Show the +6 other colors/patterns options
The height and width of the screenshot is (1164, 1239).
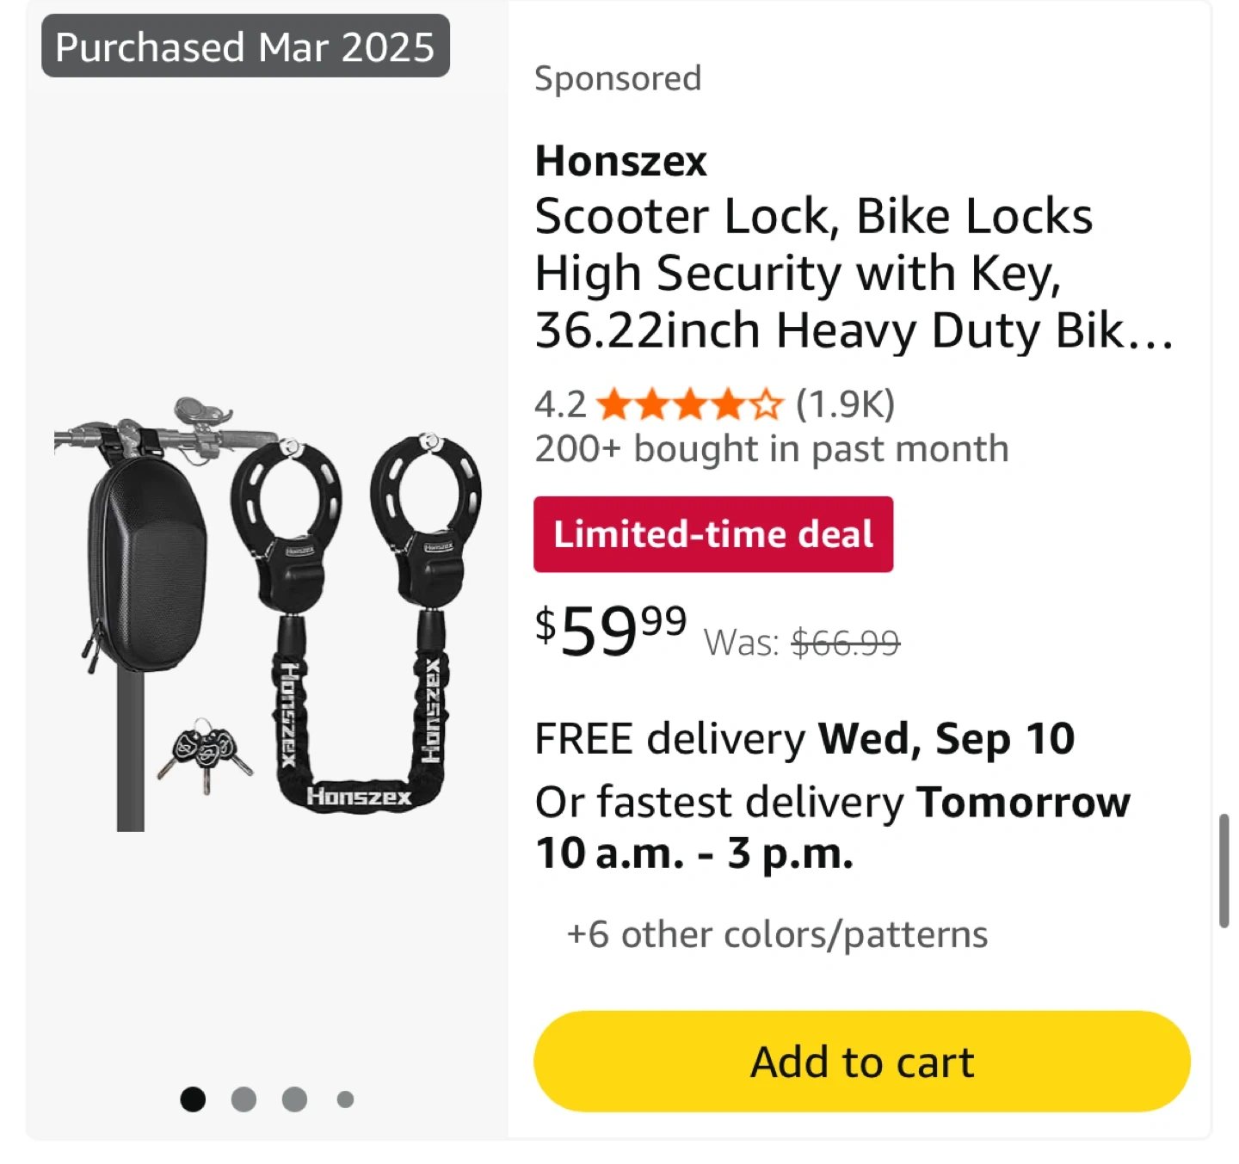click(777, 934)
